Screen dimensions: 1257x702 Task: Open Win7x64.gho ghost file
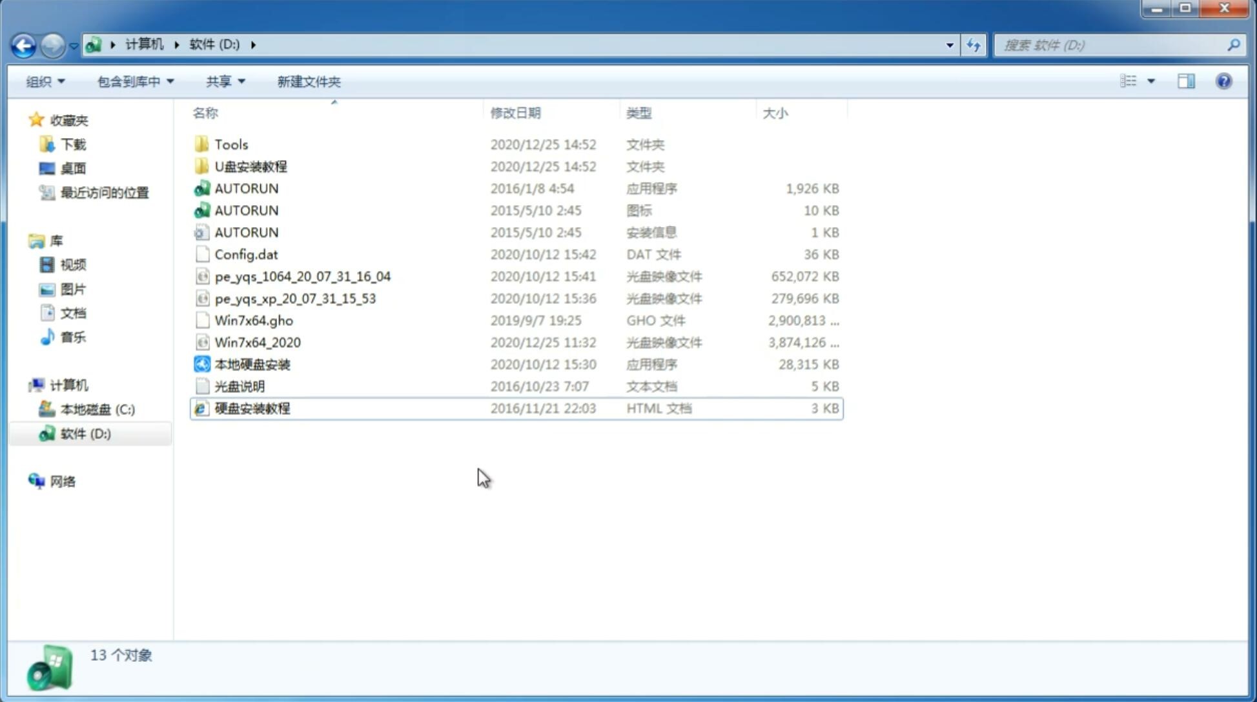[254, 320]
